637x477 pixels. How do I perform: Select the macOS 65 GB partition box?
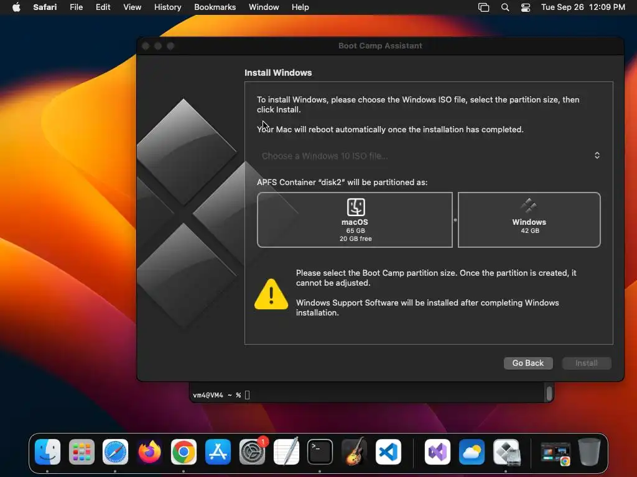tap(355, 220)
